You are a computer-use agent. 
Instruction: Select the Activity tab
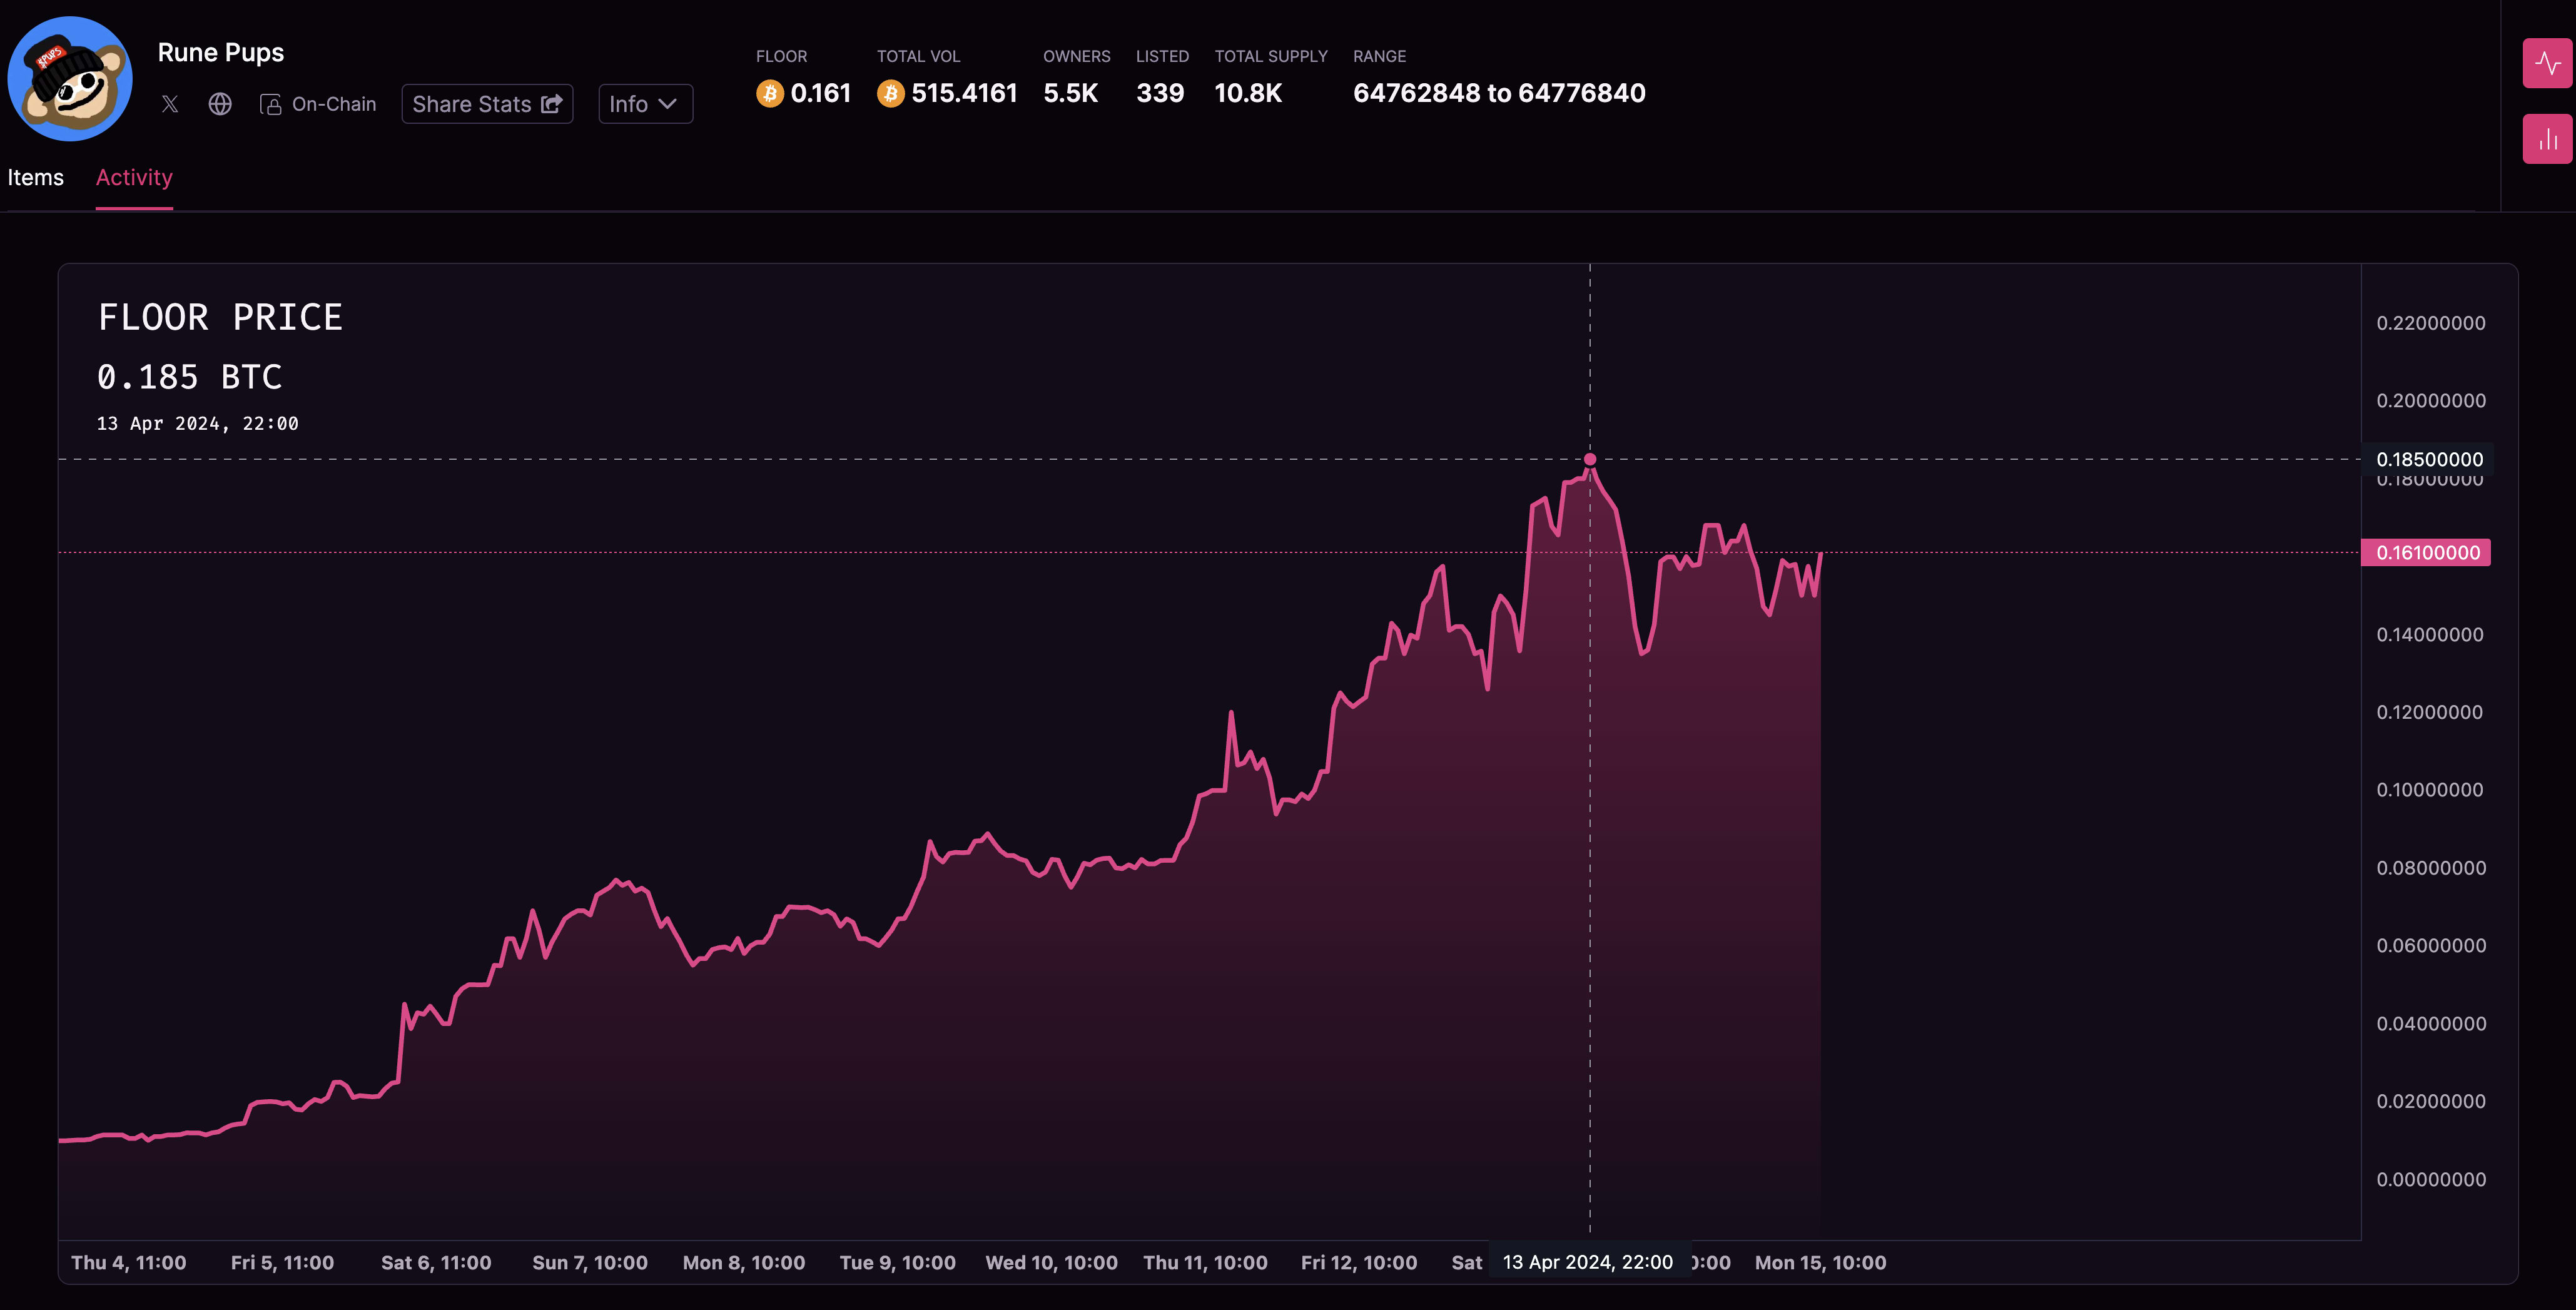pyautogui.click(x=134, y=177)
